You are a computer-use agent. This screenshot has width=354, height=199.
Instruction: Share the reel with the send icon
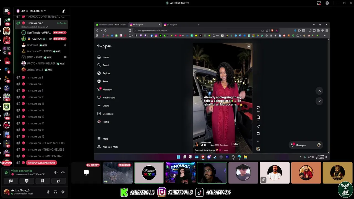point(258,126)
